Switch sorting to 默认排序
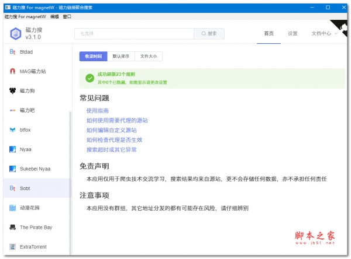The width and height of the screenshot is (351, 259). click(122, 57)
